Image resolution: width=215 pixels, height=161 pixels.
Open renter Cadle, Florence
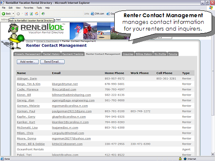[28, 89]
